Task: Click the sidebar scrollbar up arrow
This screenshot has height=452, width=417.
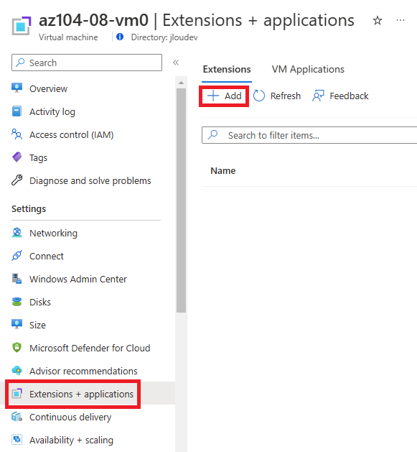Action: [181, 83]
